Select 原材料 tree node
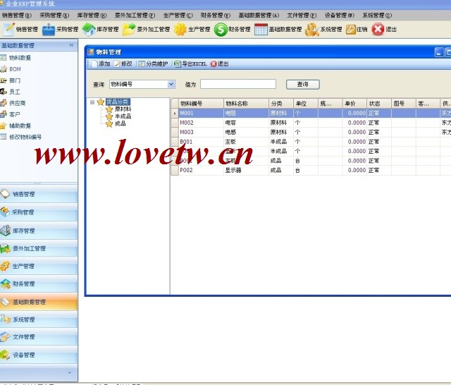The image size is (451, 385). coord(123,109)
